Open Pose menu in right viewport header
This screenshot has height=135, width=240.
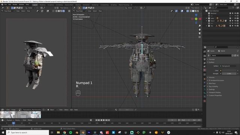pos(100,11)
